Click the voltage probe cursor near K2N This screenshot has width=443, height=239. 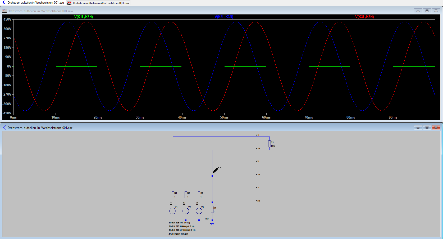(217, 170)
